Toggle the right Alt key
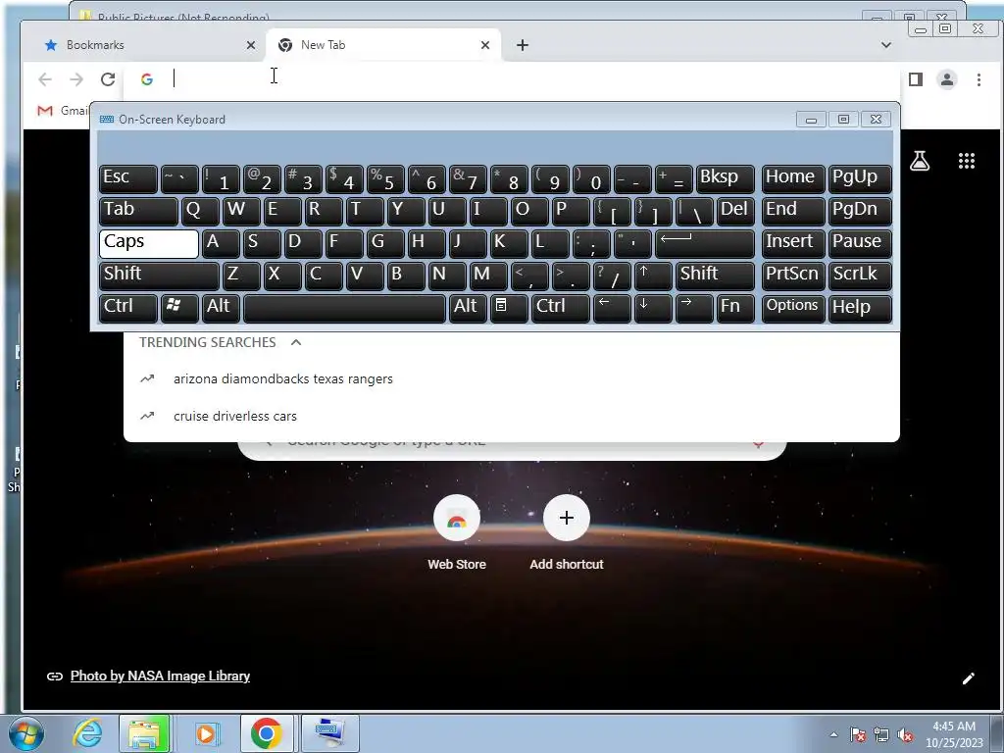 click(468, 308)
